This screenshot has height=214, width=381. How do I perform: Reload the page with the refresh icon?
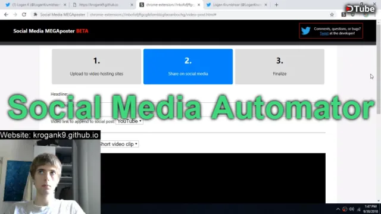point(24,14)
